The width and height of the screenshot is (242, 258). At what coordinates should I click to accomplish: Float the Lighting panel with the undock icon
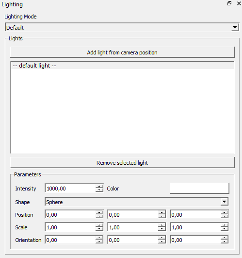click(x=229, y=3)
